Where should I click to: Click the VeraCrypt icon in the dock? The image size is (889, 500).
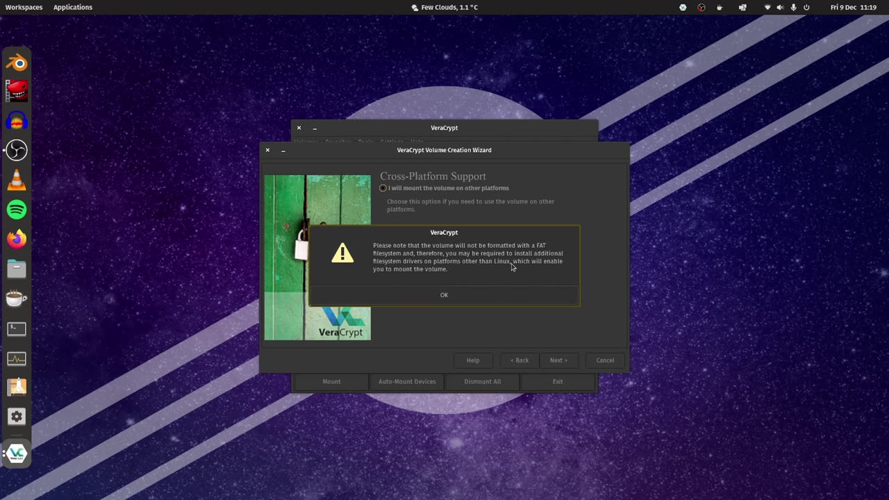point(17,453)
